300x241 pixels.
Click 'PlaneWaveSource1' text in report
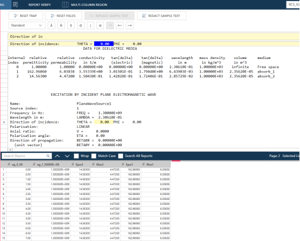pyautogui.click(x=94, y=103)
